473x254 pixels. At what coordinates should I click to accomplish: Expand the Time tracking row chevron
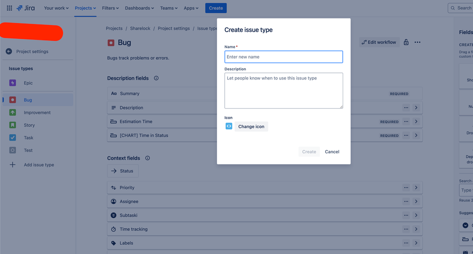[416, 229]
